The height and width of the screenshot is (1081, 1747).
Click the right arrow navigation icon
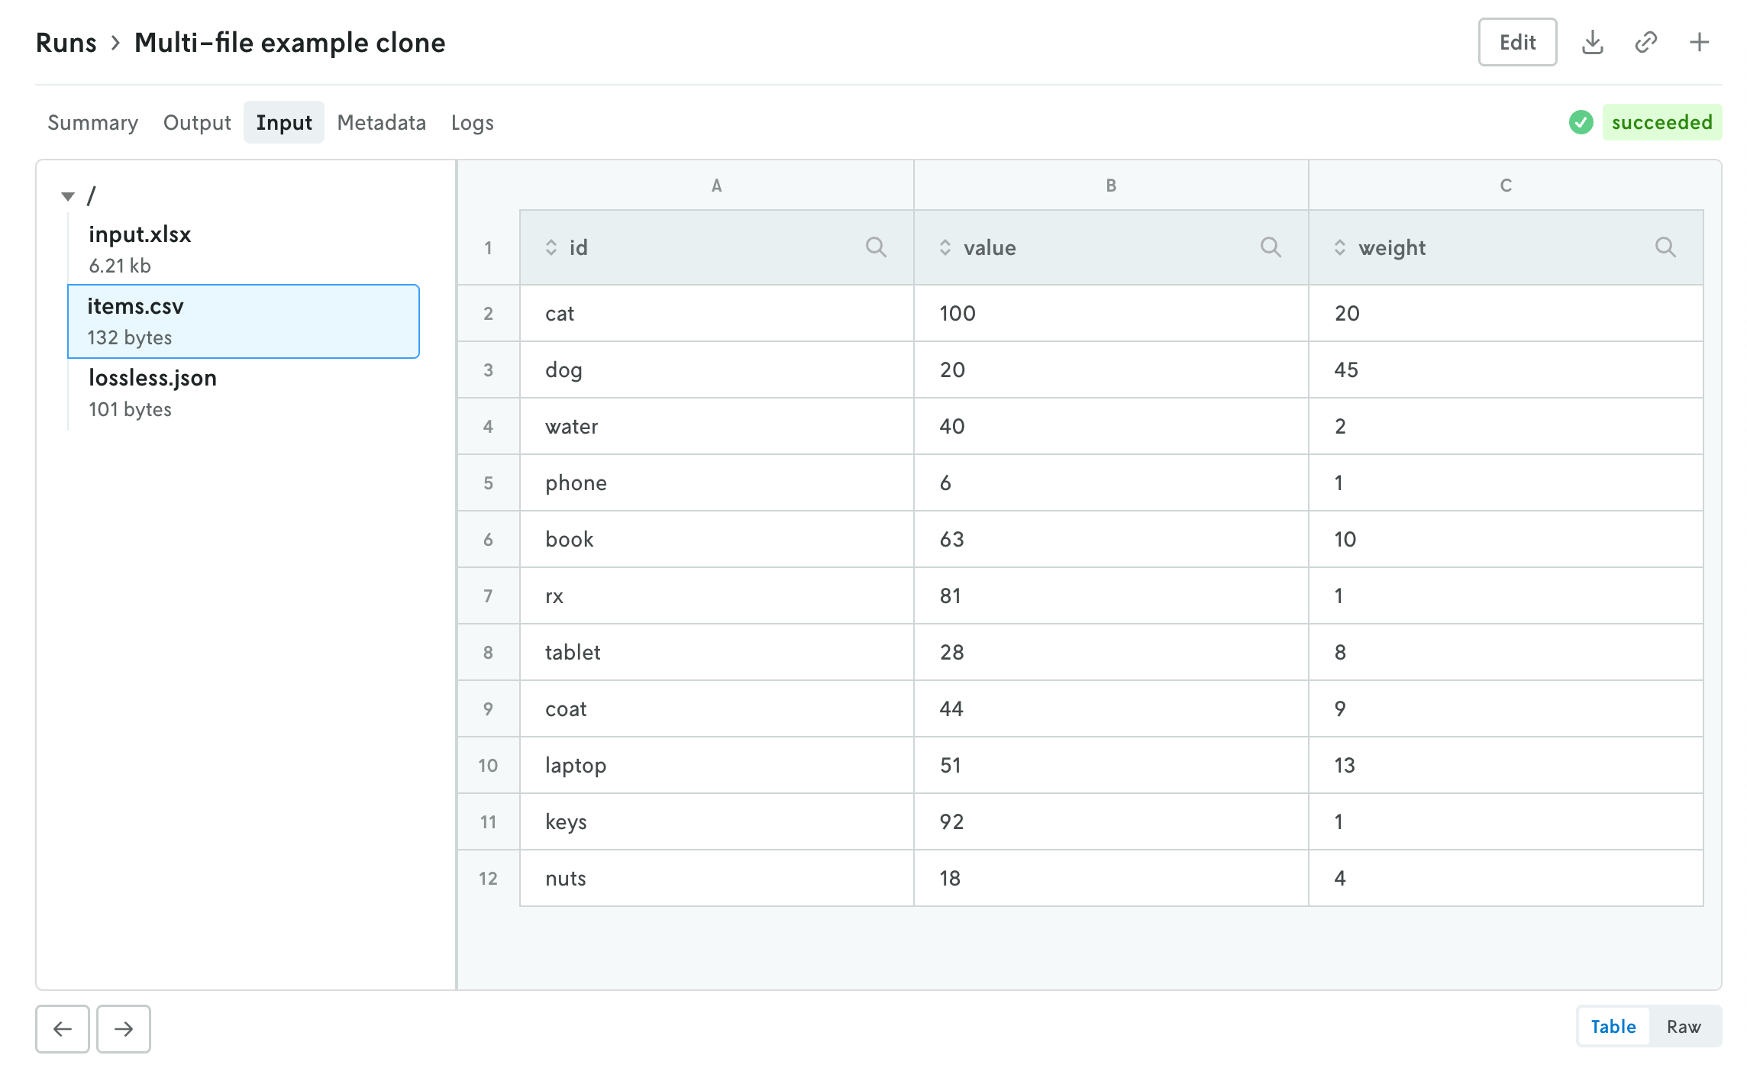(x=123, y=1029)
